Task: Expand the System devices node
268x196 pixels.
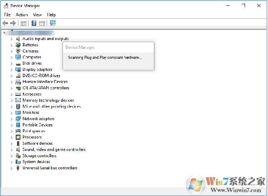Action: (11, 162)
